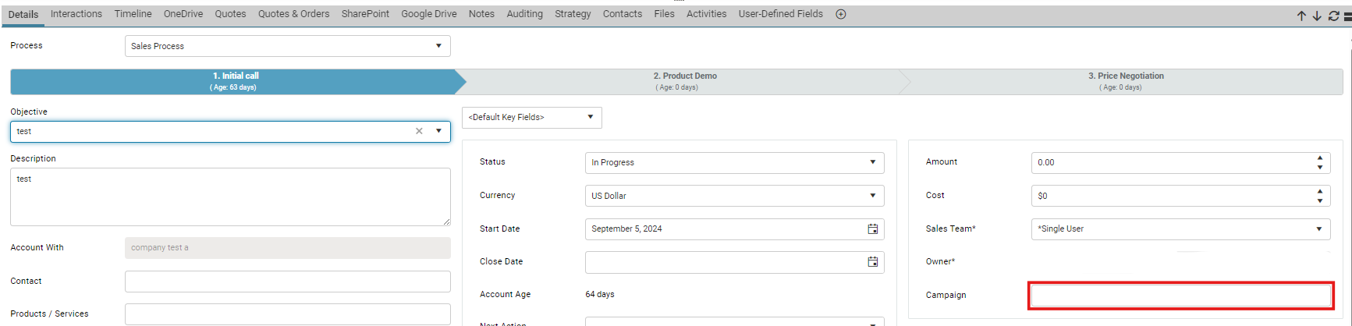This screenshot has width=1352, height=326.
Task: Open the hamburger menu at top right
Action: coord(1347,16)
